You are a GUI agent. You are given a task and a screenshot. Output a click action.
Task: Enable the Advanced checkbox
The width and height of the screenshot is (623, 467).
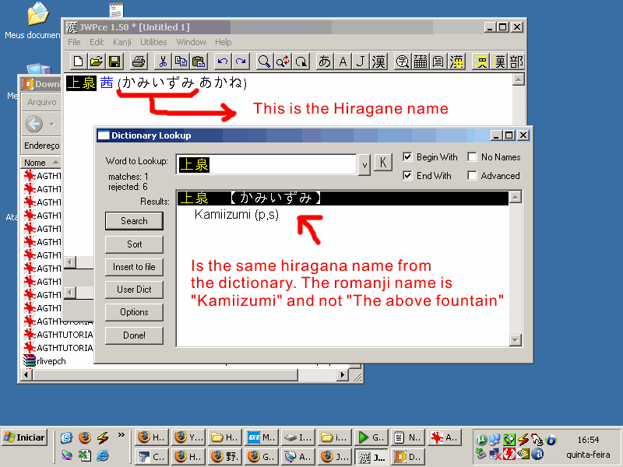[x=472, y=175]
